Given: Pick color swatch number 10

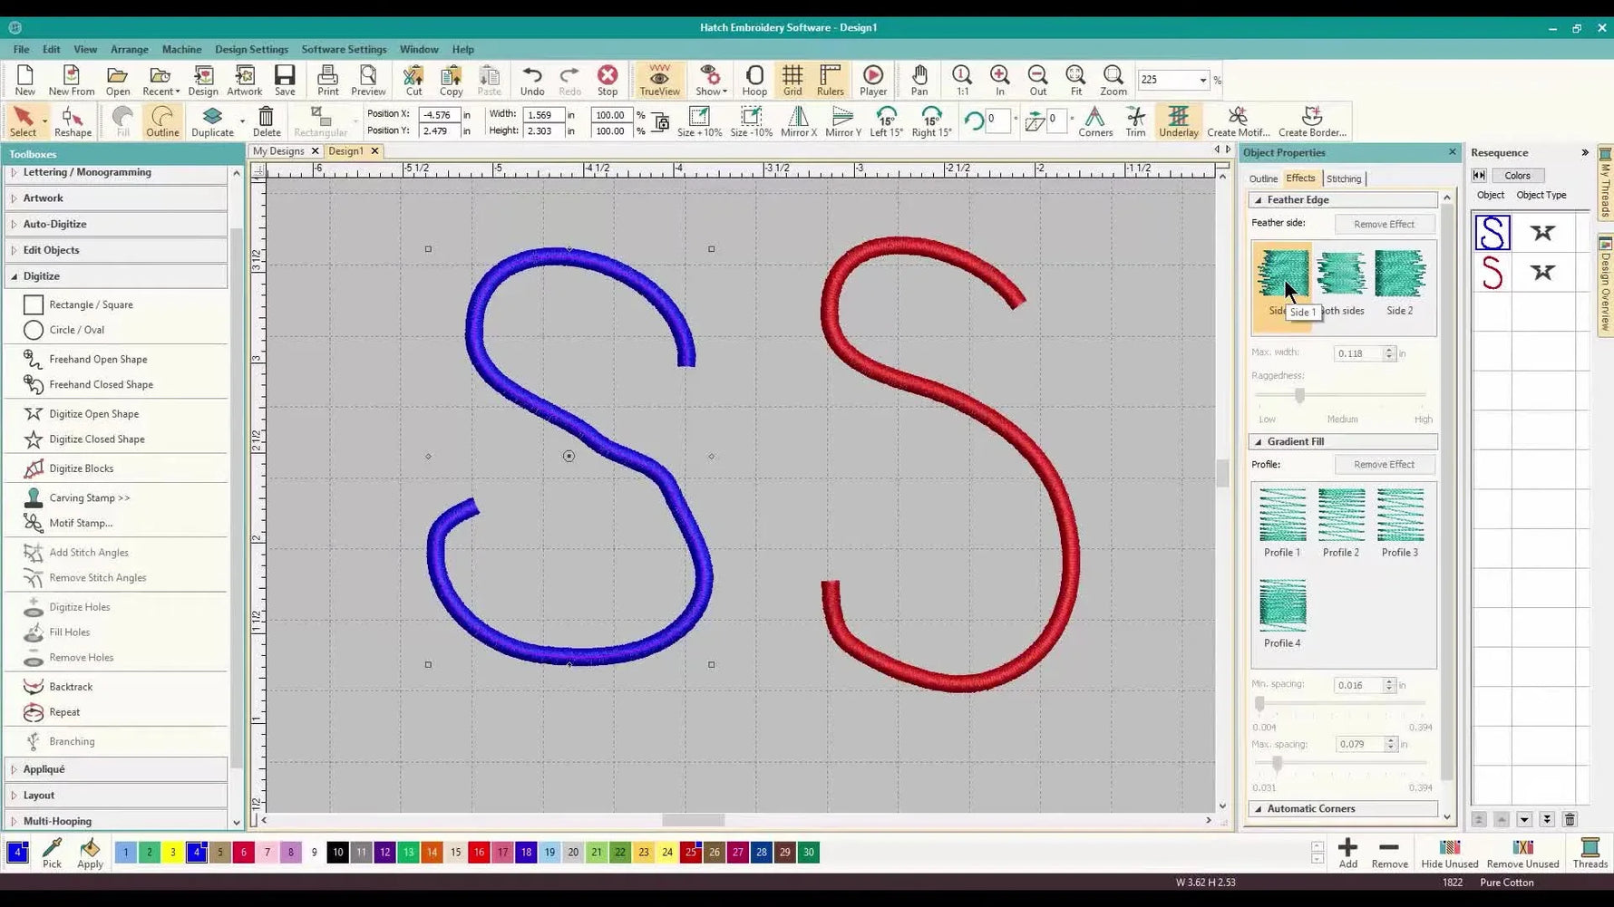Looking at the screenshot, I should (x=337, y=853).
